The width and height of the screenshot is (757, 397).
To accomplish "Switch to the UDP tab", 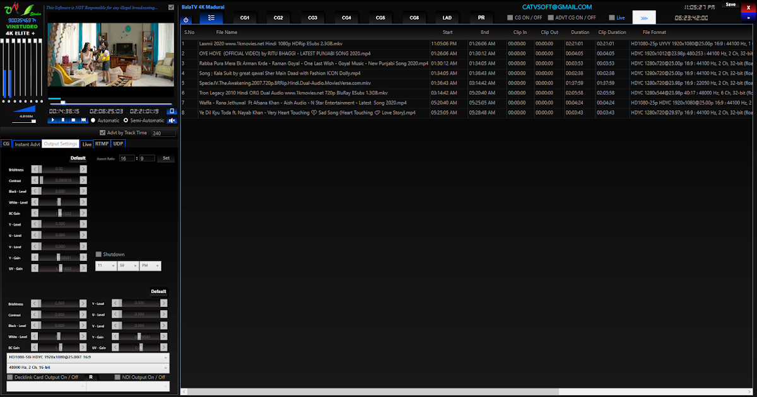I will pyautogui.click(x=119, y=144).
